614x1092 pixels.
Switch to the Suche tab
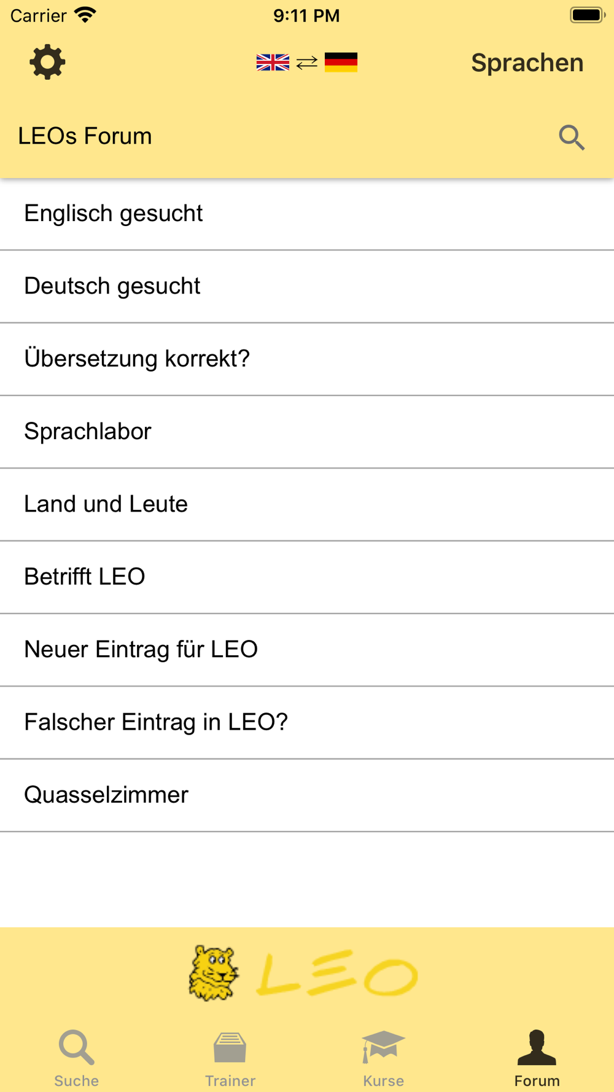pos(77,1058)
